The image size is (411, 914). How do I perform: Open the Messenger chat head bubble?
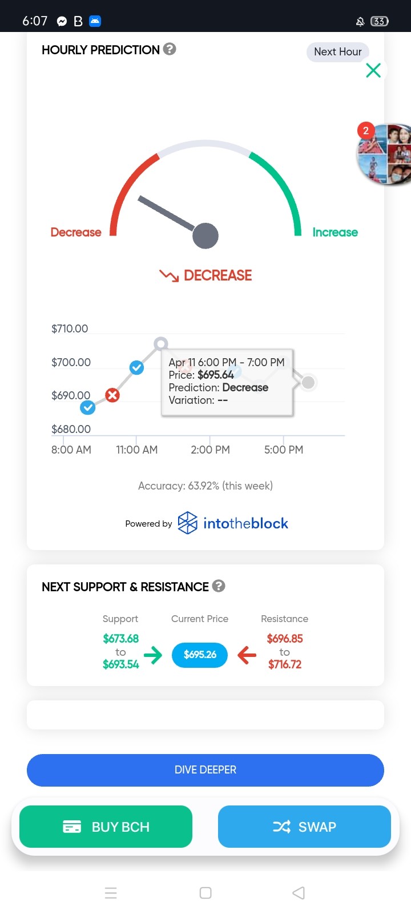[x=385, y=154]
